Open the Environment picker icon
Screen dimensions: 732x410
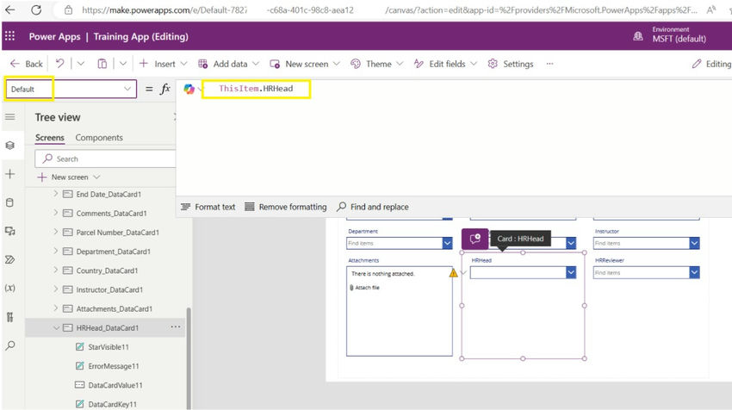(637, 36)
